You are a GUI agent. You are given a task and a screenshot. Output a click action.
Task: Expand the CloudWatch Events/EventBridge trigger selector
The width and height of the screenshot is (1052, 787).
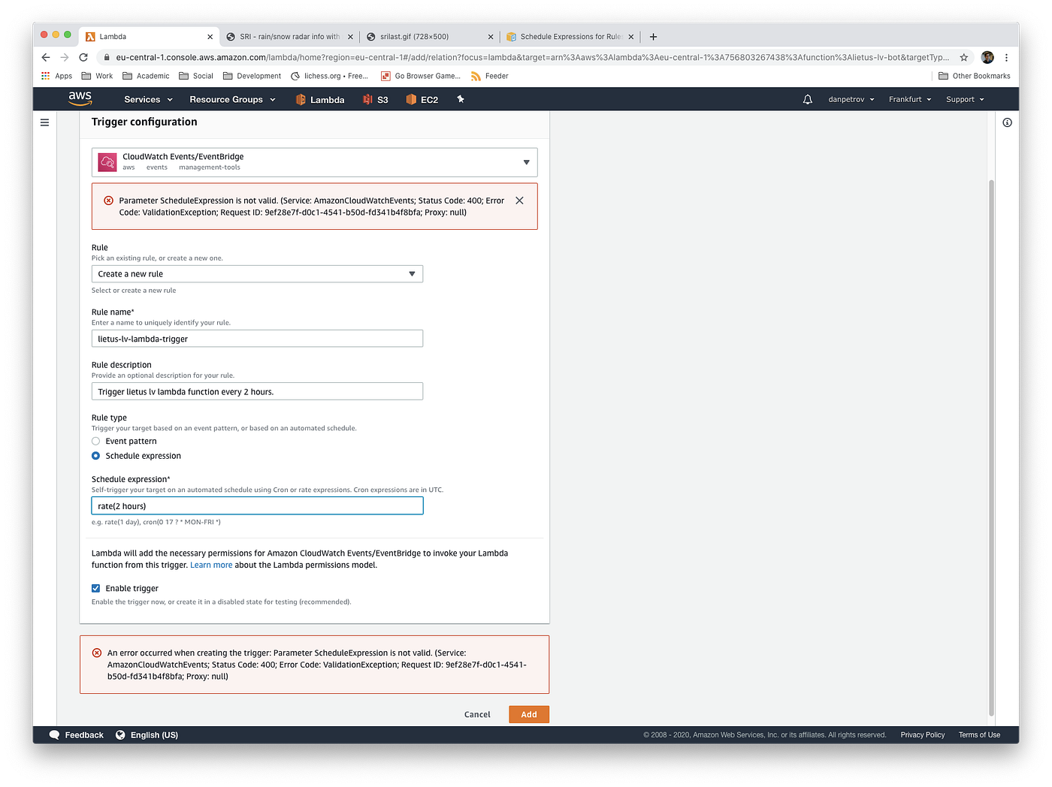pyautogui.click(x=526, y=161)
